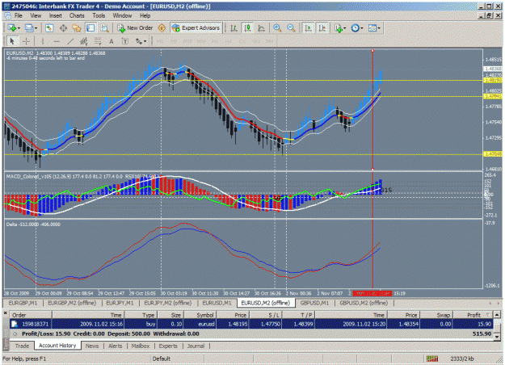Open the News terminal tab

tap(92, 346)
